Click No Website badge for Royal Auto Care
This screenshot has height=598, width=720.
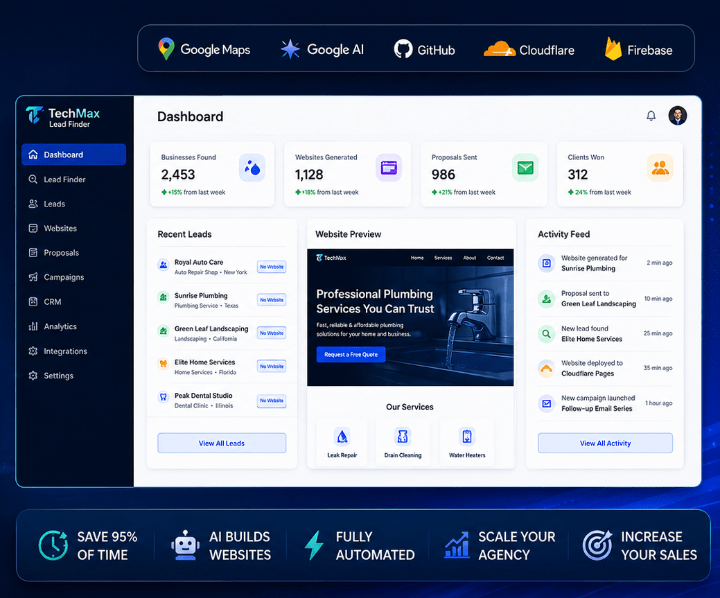coord(272,266)
